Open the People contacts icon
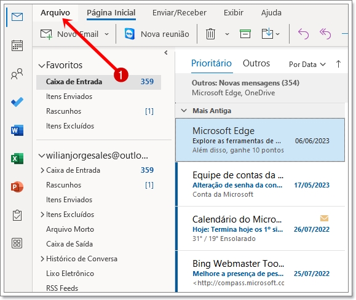Screen dimensions: 356x300 tap(17, 74)
